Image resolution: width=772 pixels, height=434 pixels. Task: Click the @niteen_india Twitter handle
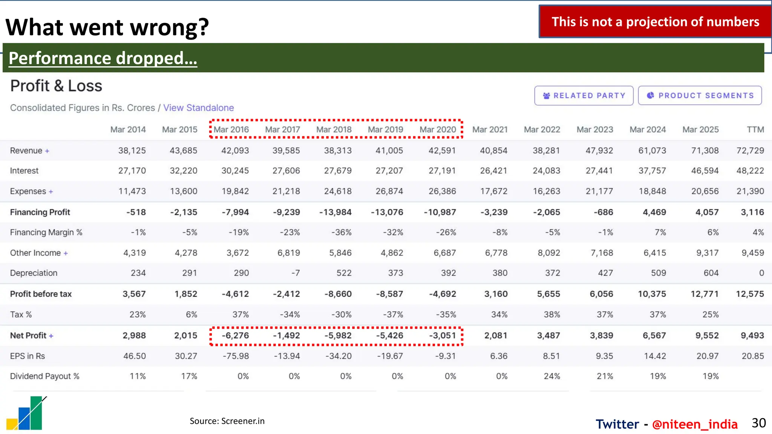(695, 424)
